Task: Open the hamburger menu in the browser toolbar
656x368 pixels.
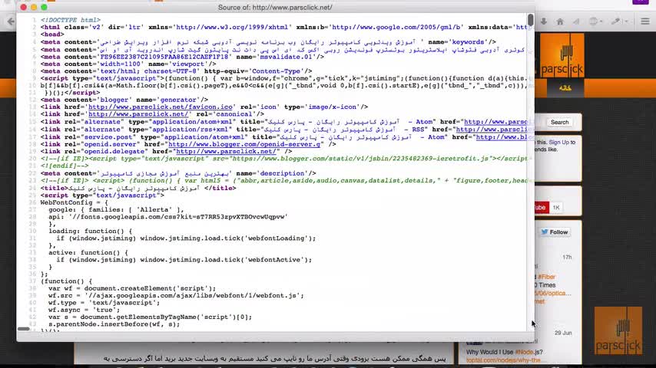Action: coord(645,21)
